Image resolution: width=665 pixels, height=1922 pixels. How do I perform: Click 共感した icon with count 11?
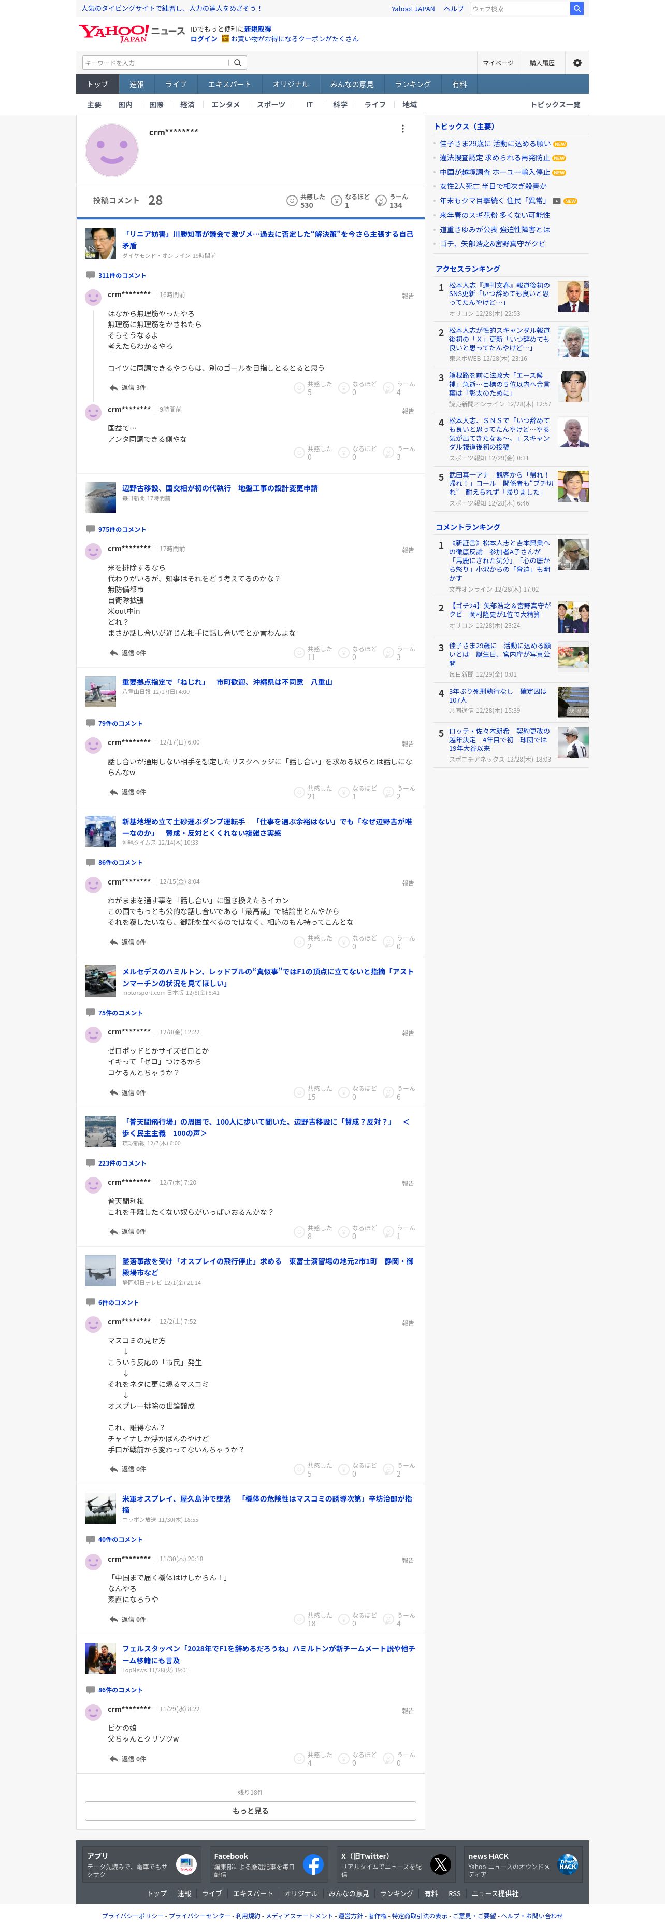click(x=299, y=653)
